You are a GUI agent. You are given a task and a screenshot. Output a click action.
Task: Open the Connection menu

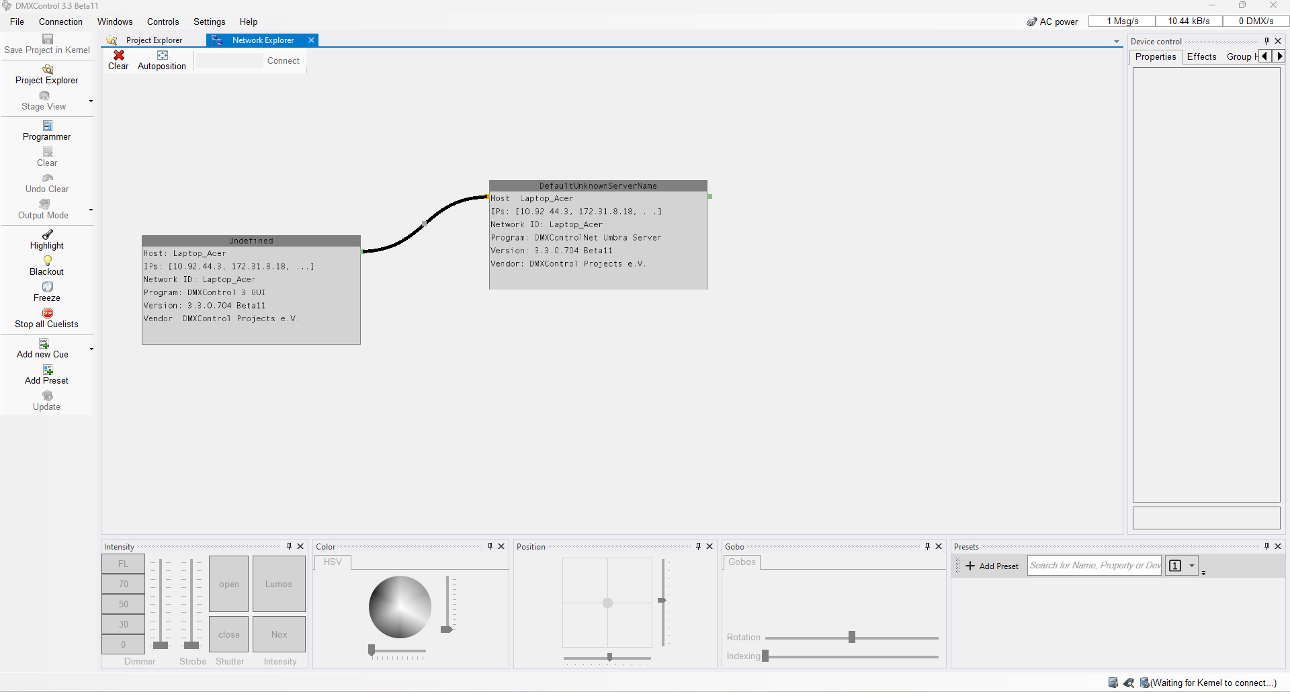pyautogui.click(x=60, y=21)
